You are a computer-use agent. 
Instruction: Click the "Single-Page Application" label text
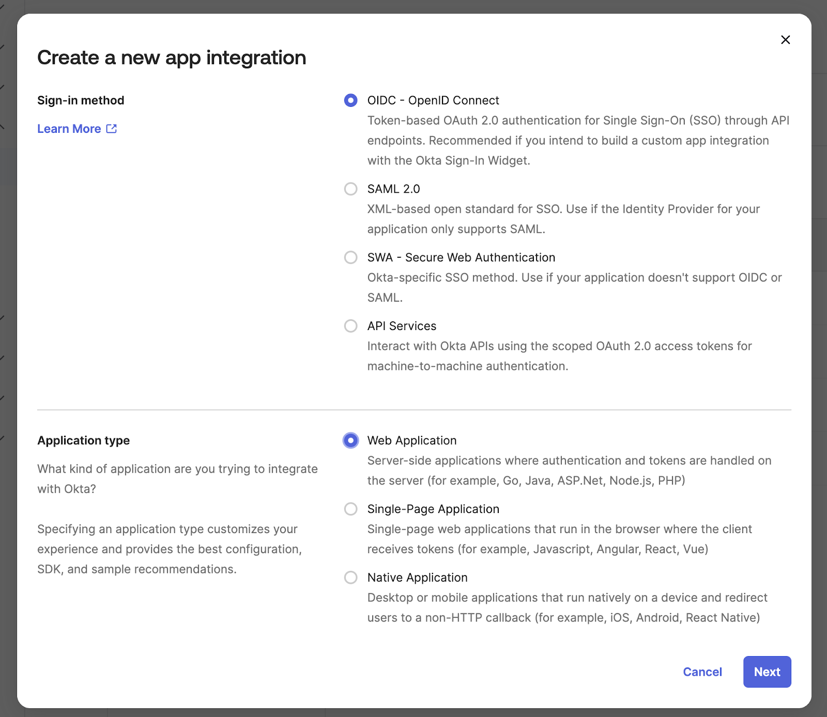pos(433,509)
